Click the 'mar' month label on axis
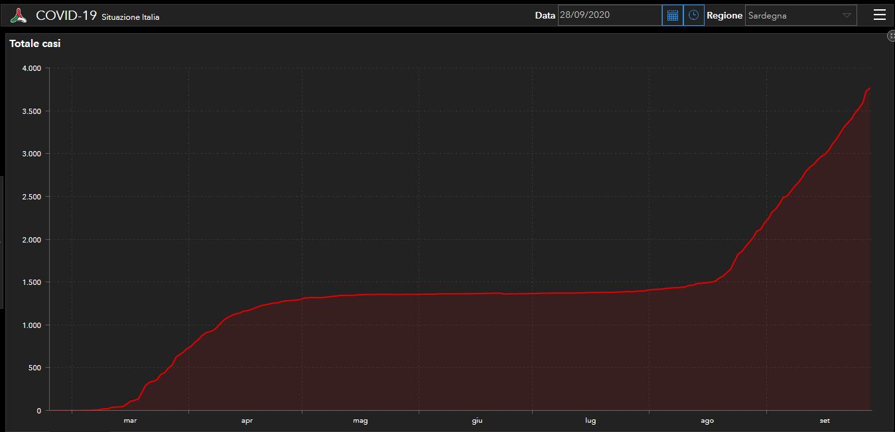 point(130,421)
